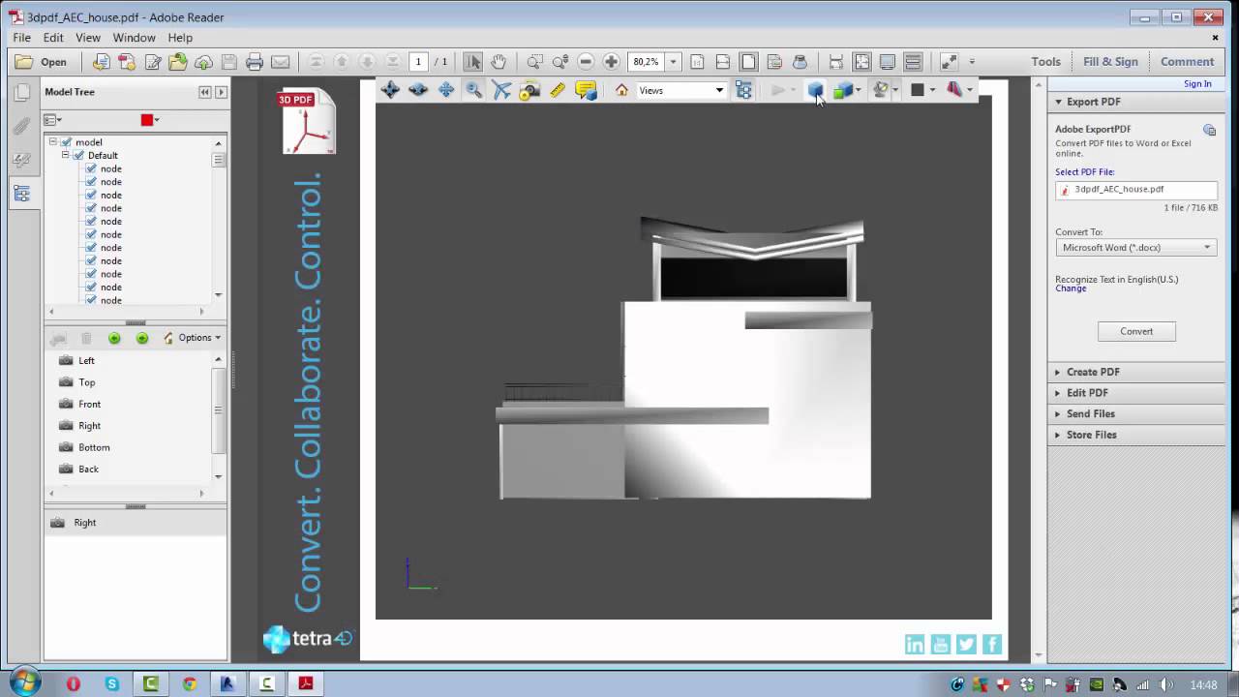Open camera properties in 3D toolbar
This screenshot has height=697, width=1239.
click(x=529, y=90)
